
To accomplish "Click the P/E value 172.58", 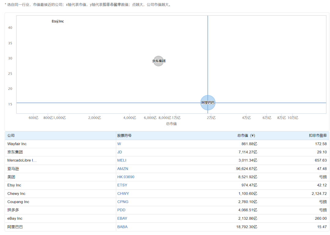I will [321, 144].
